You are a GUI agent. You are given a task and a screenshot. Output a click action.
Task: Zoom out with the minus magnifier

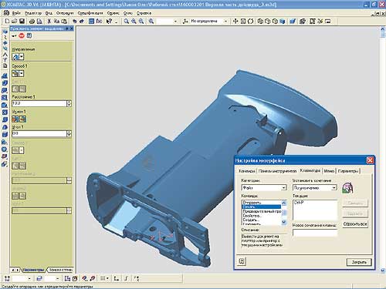[141, 22]
